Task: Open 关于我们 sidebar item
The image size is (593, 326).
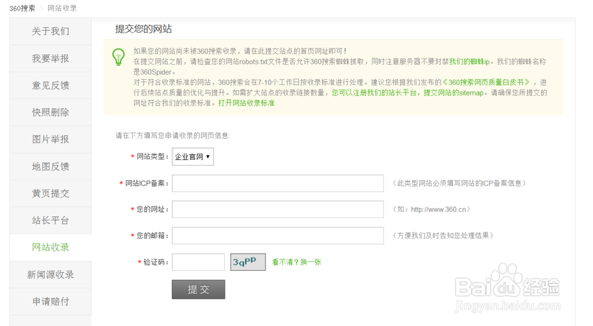Action: pyautogui.click(x=50, y=31)
